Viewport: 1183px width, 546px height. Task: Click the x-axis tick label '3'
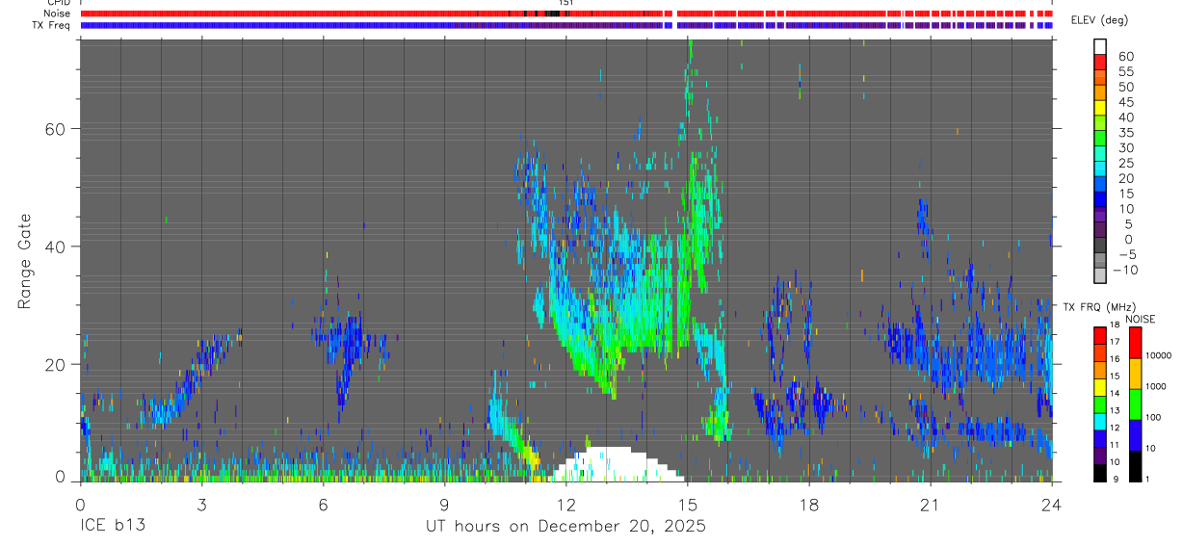click(201, 504)
